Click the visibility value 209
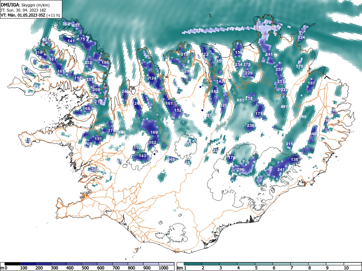 pos(97,90)
